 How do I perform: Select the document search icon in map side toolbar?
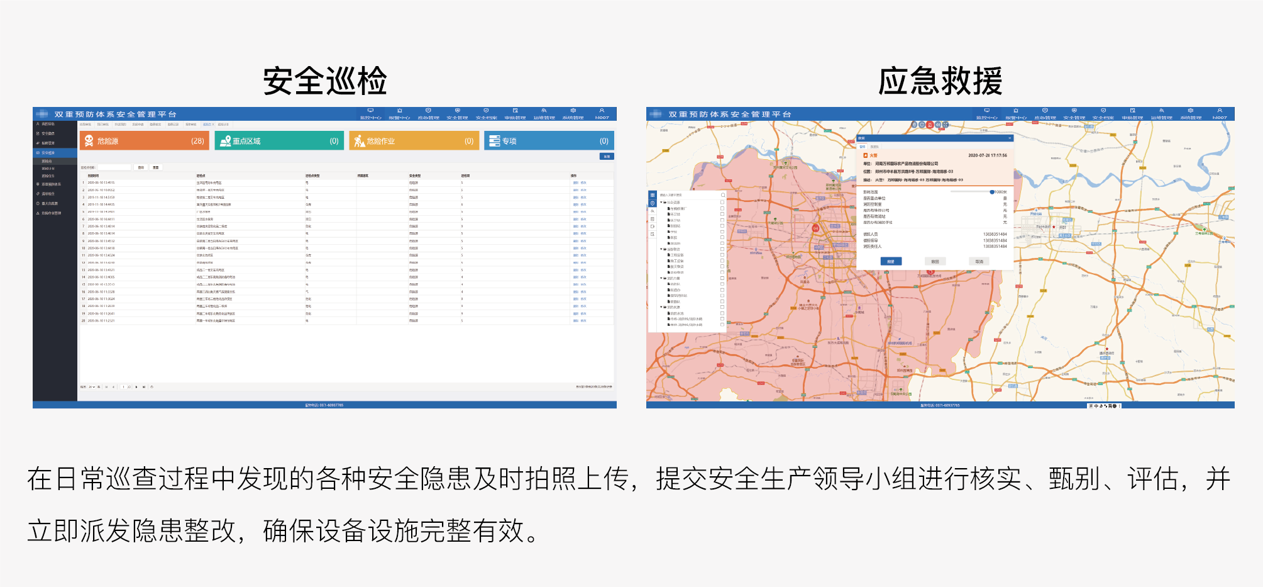(653, 234)
